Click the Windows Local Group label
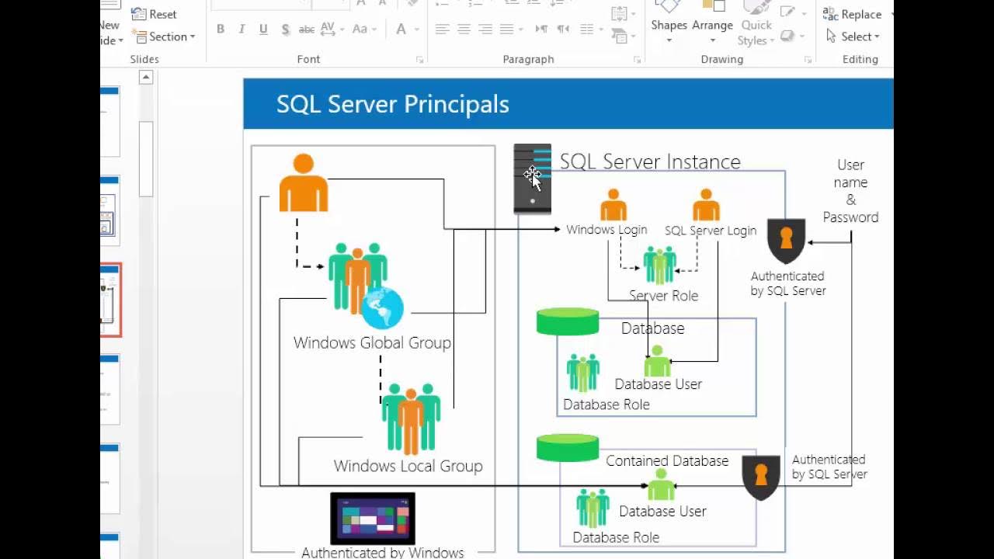The image size is (994, 559). pos(408,466)
